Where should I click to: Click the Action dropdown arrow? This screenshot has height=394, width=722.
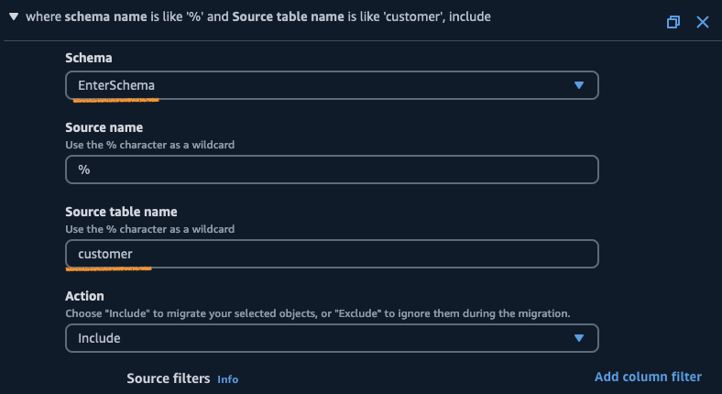578,338
